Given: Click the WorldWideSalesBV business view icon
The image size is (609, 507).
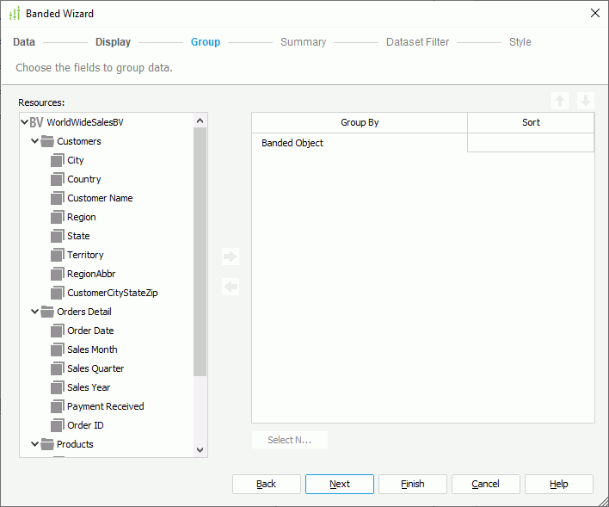Looking at the screenshot, I should [x=36, y=122].
